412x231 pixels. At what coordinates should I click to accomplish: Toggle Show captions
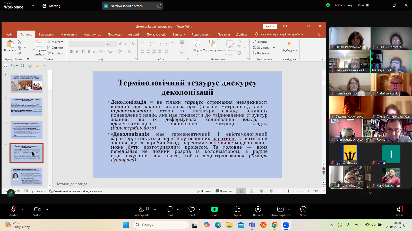tap(280, 209)
